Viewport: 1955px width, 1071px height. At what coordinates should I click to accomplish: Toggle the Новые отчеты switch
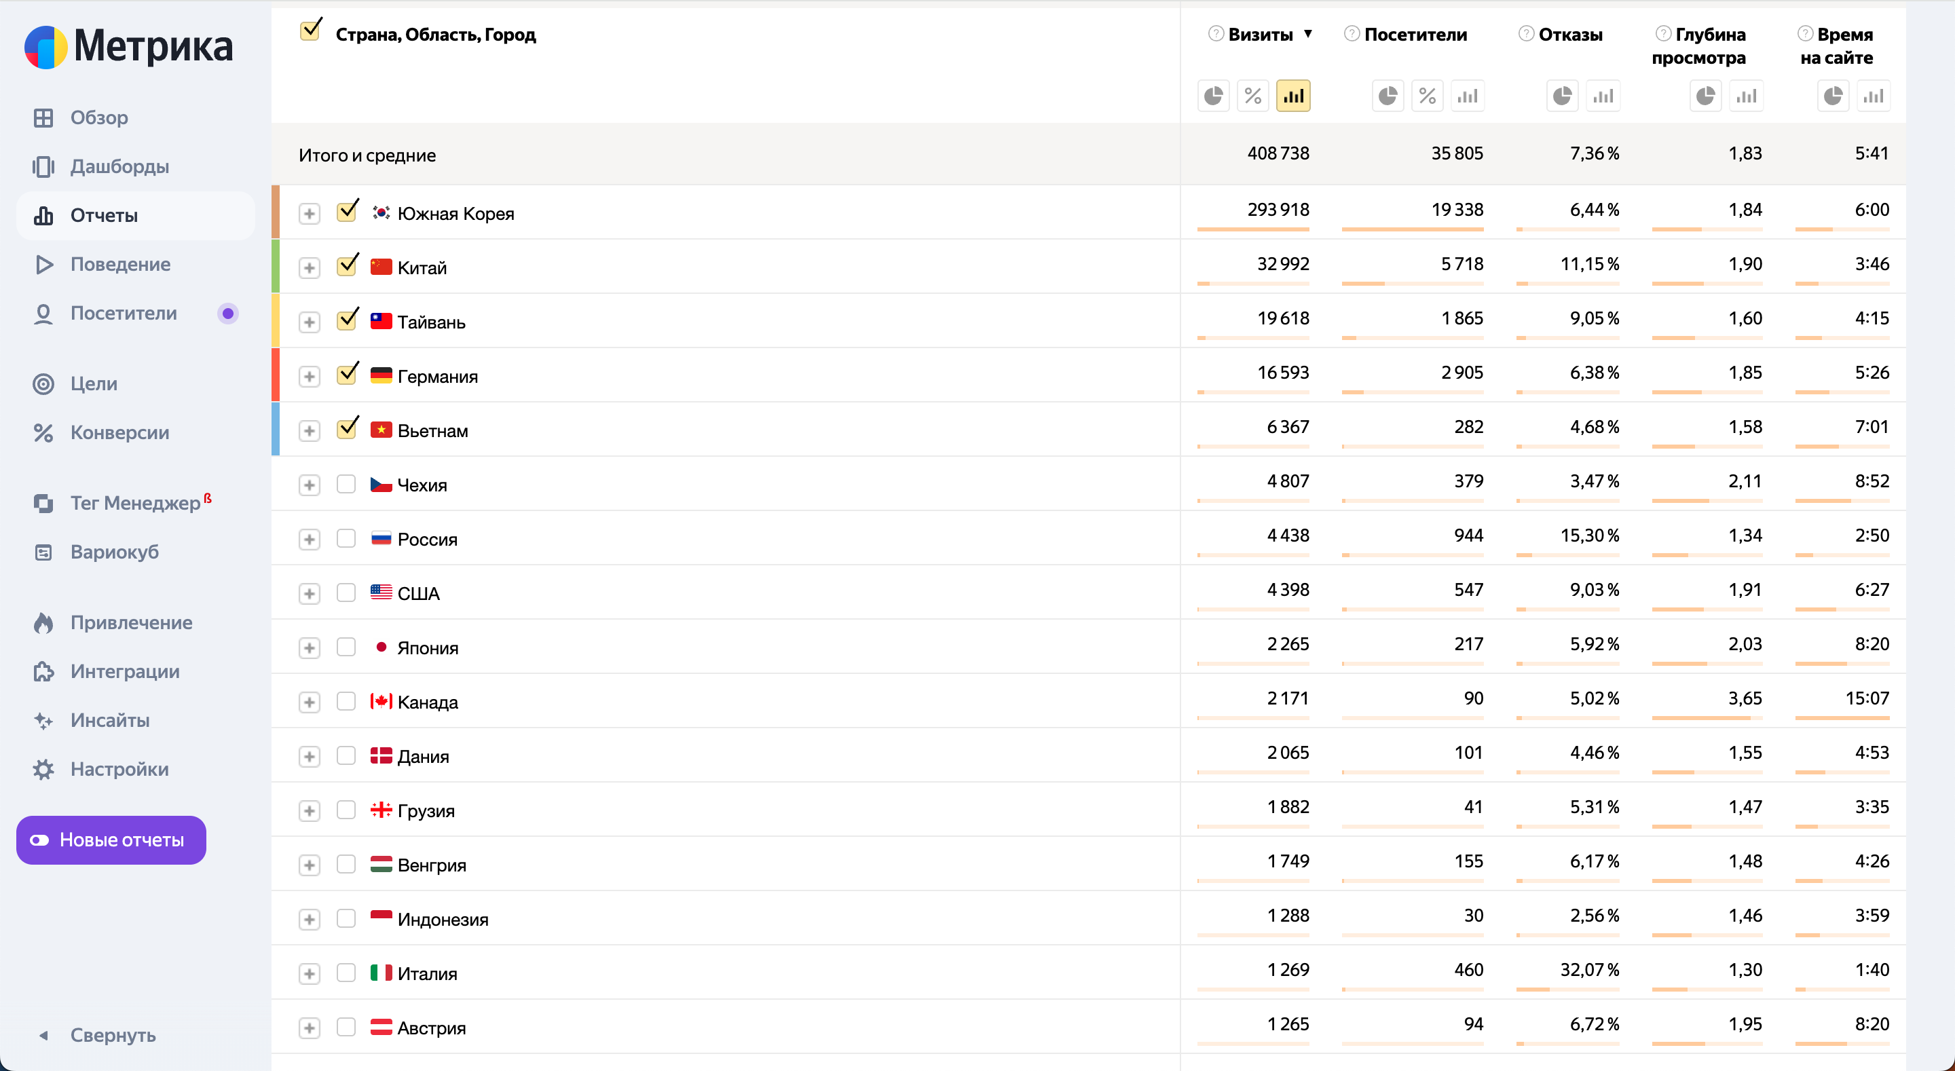[x=39, y=840]
